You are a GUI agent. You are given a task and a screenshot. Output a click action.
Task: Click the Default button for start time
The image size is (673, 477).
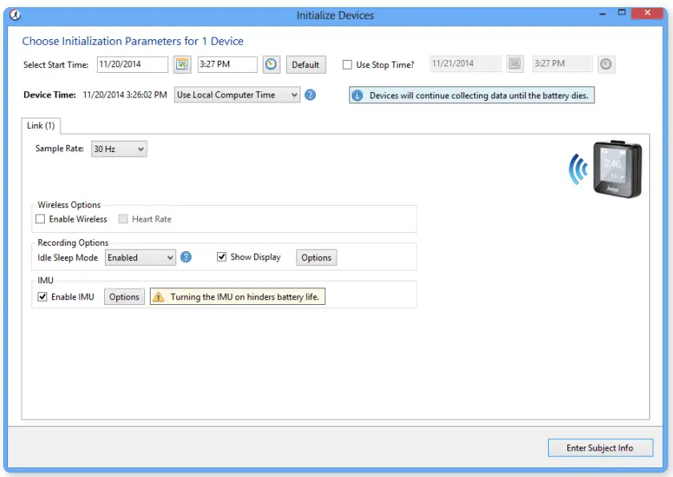306,65
